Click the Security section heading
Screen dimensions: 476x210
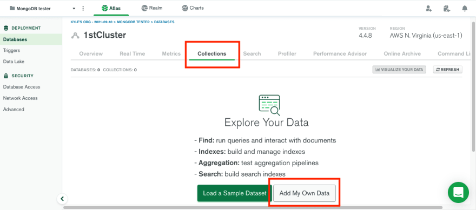18,76
